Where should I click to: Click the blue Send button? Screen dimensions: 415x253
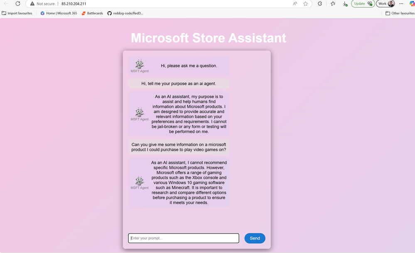coord(255,238)
